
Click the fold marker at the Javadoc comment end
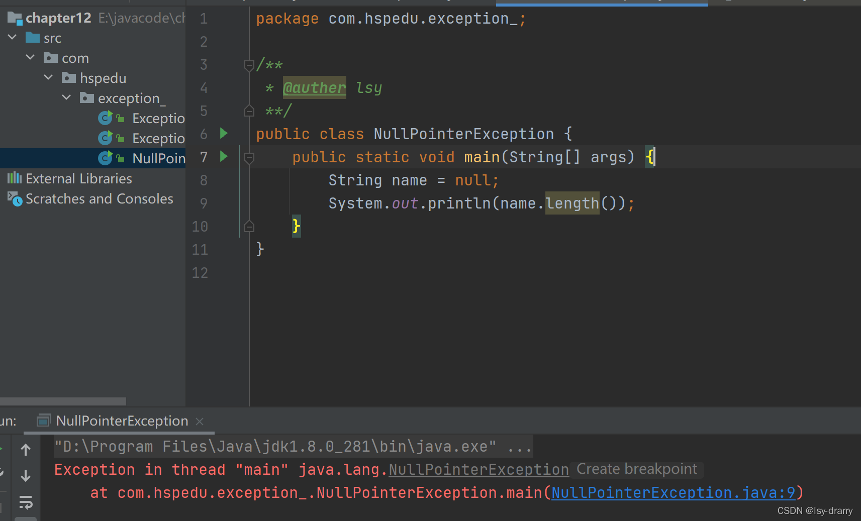249,111
